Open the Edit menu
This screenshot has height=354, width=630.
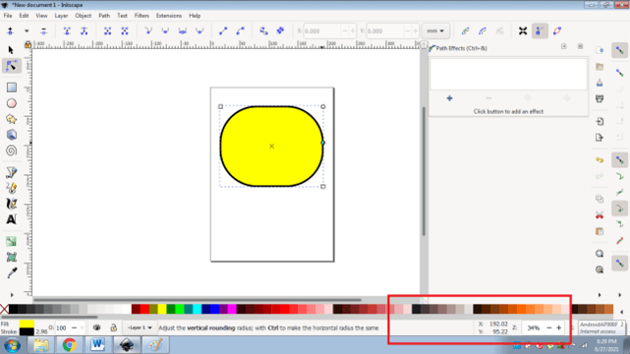tap(24, 16)
